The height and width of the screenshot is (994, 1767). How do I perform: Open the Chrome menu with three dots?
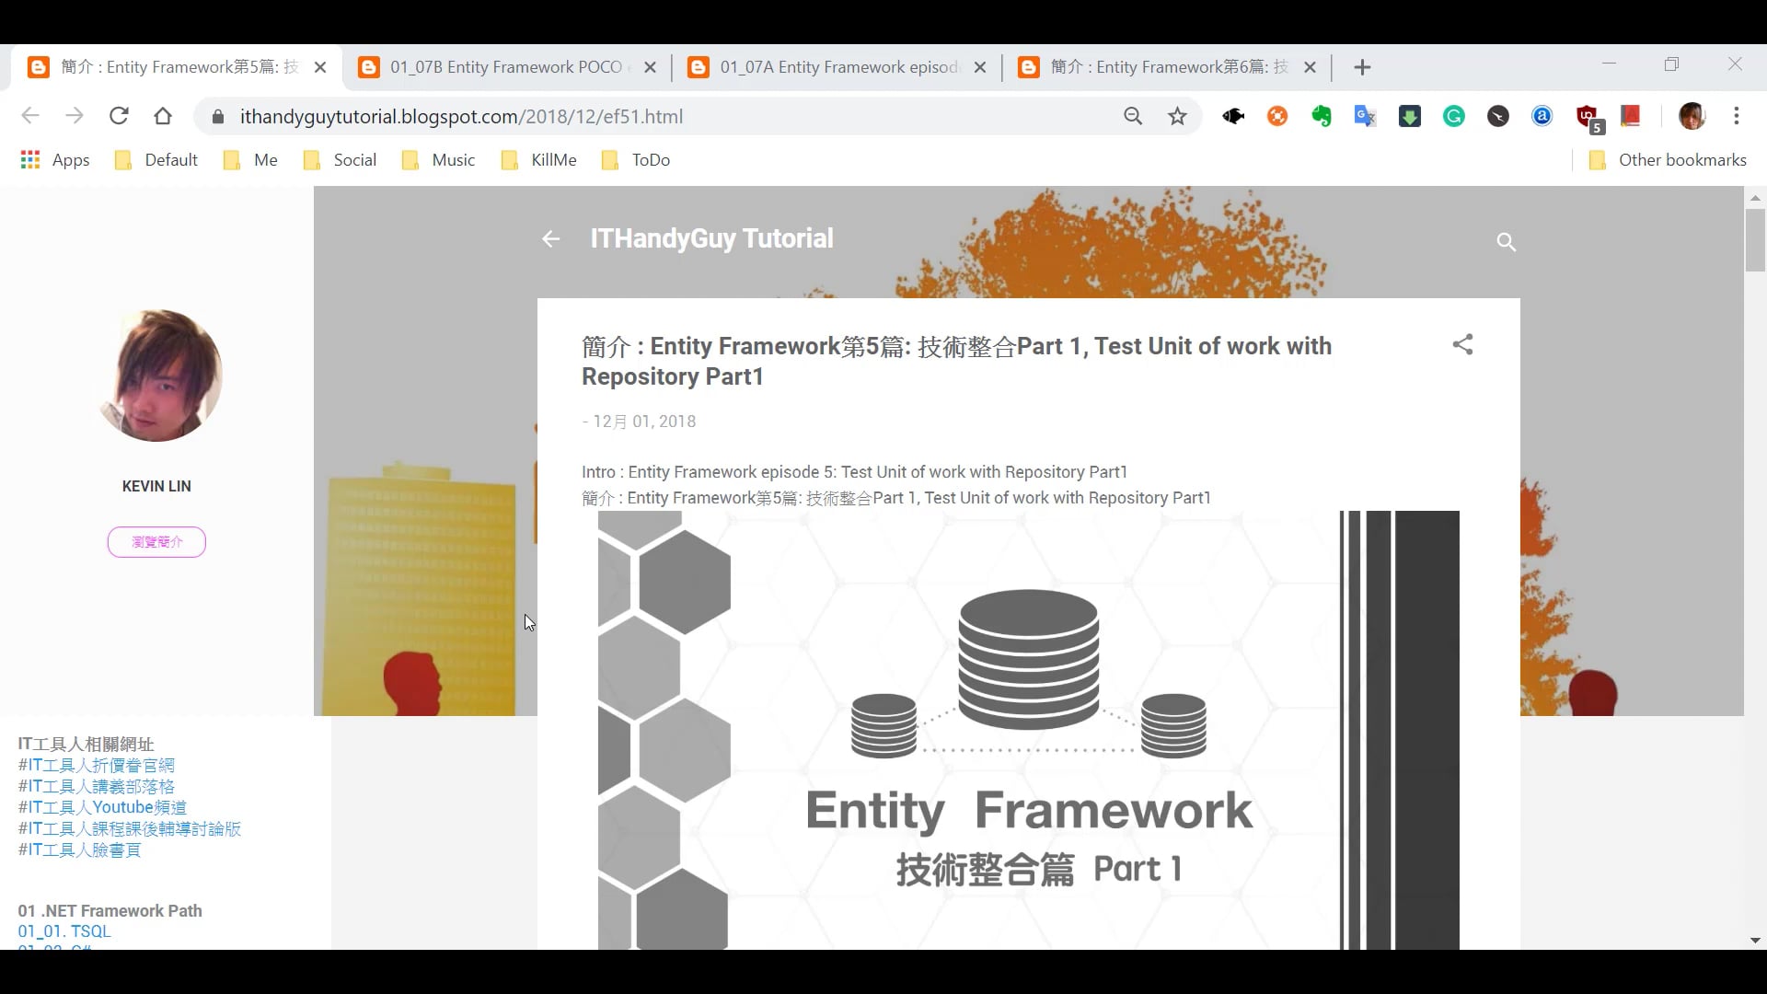[1737, 116]
